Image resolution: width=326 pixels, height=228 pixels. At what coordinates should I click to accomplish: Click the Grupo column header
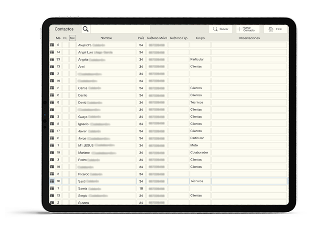coord(200,38)
